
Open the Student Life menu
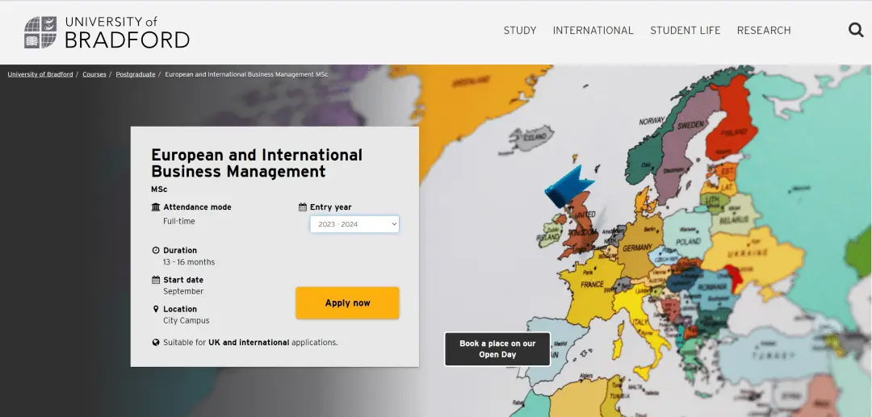pos(685,31)
